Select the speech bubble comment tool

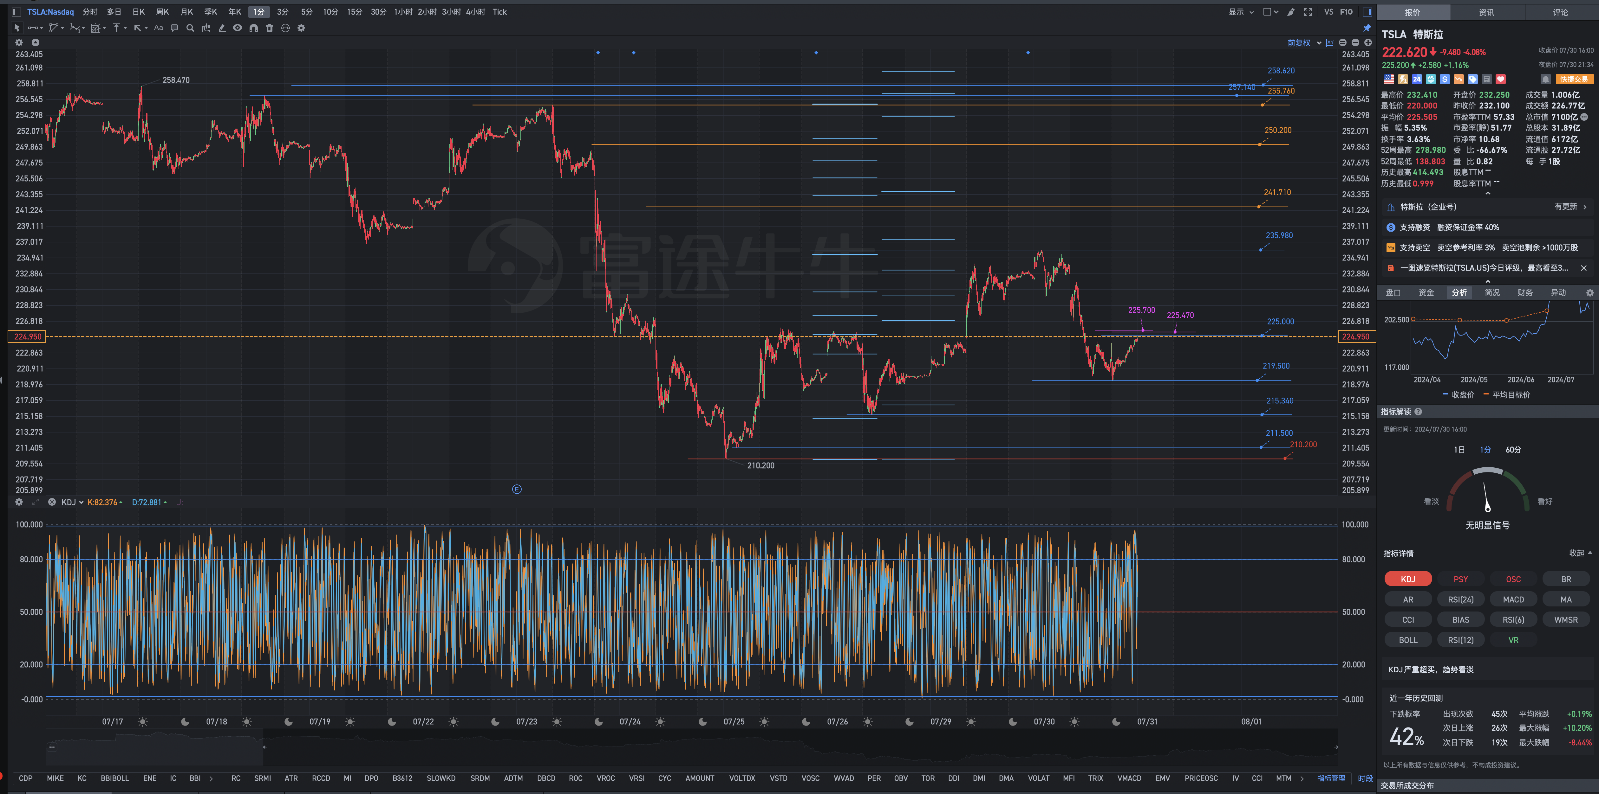(174, 28)
